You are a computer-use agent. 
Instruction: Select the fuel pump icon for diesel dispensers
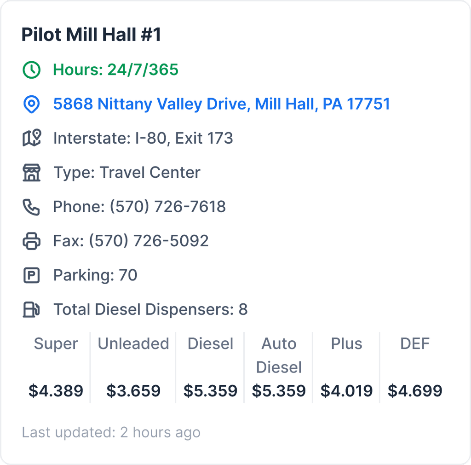click(30, 309)
